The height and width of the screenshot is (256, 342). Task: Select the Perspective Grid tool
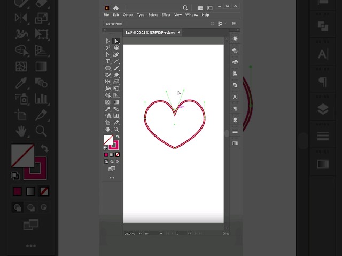click(116, 95)
